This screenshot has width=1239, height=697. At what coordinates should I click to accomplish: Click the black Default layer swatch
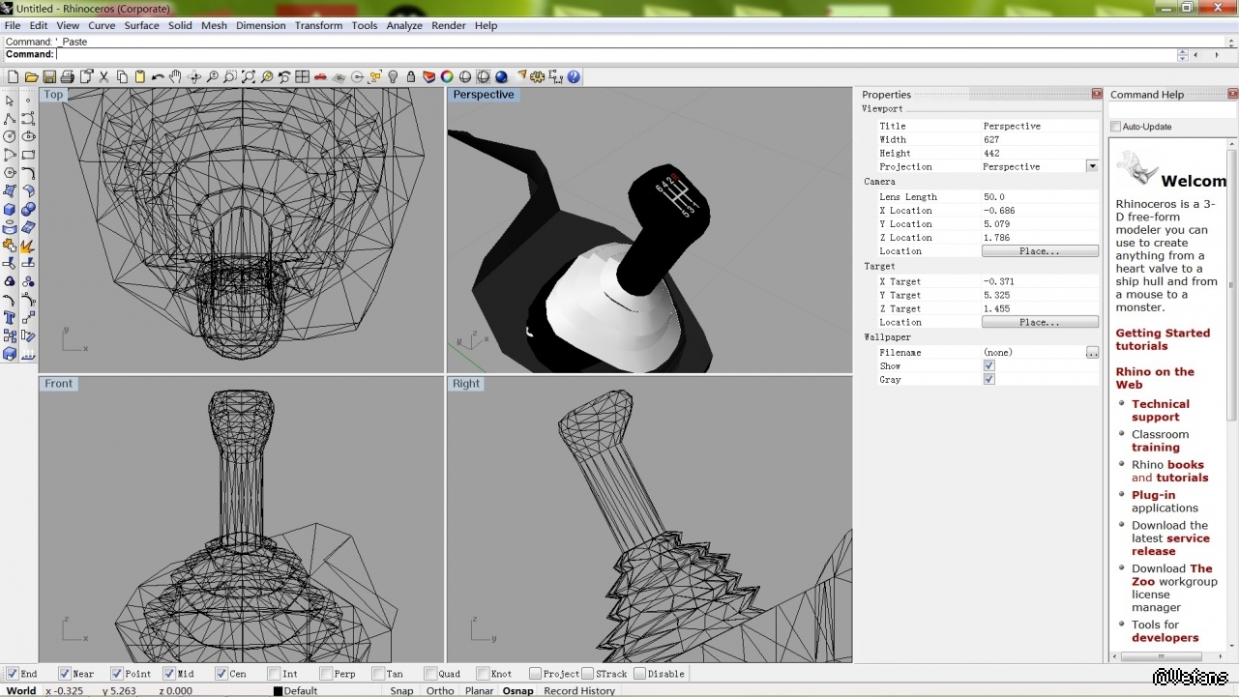click(x=279, y=691)
